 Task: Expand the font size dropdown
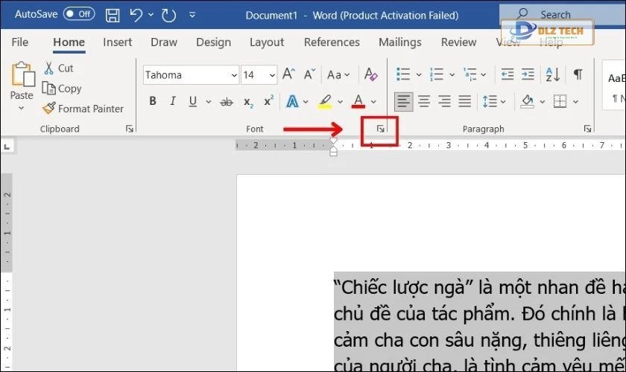click(271, 75)
